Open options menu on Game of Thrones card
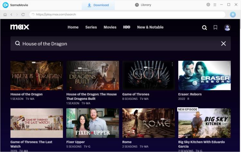 tap(172, 64)
